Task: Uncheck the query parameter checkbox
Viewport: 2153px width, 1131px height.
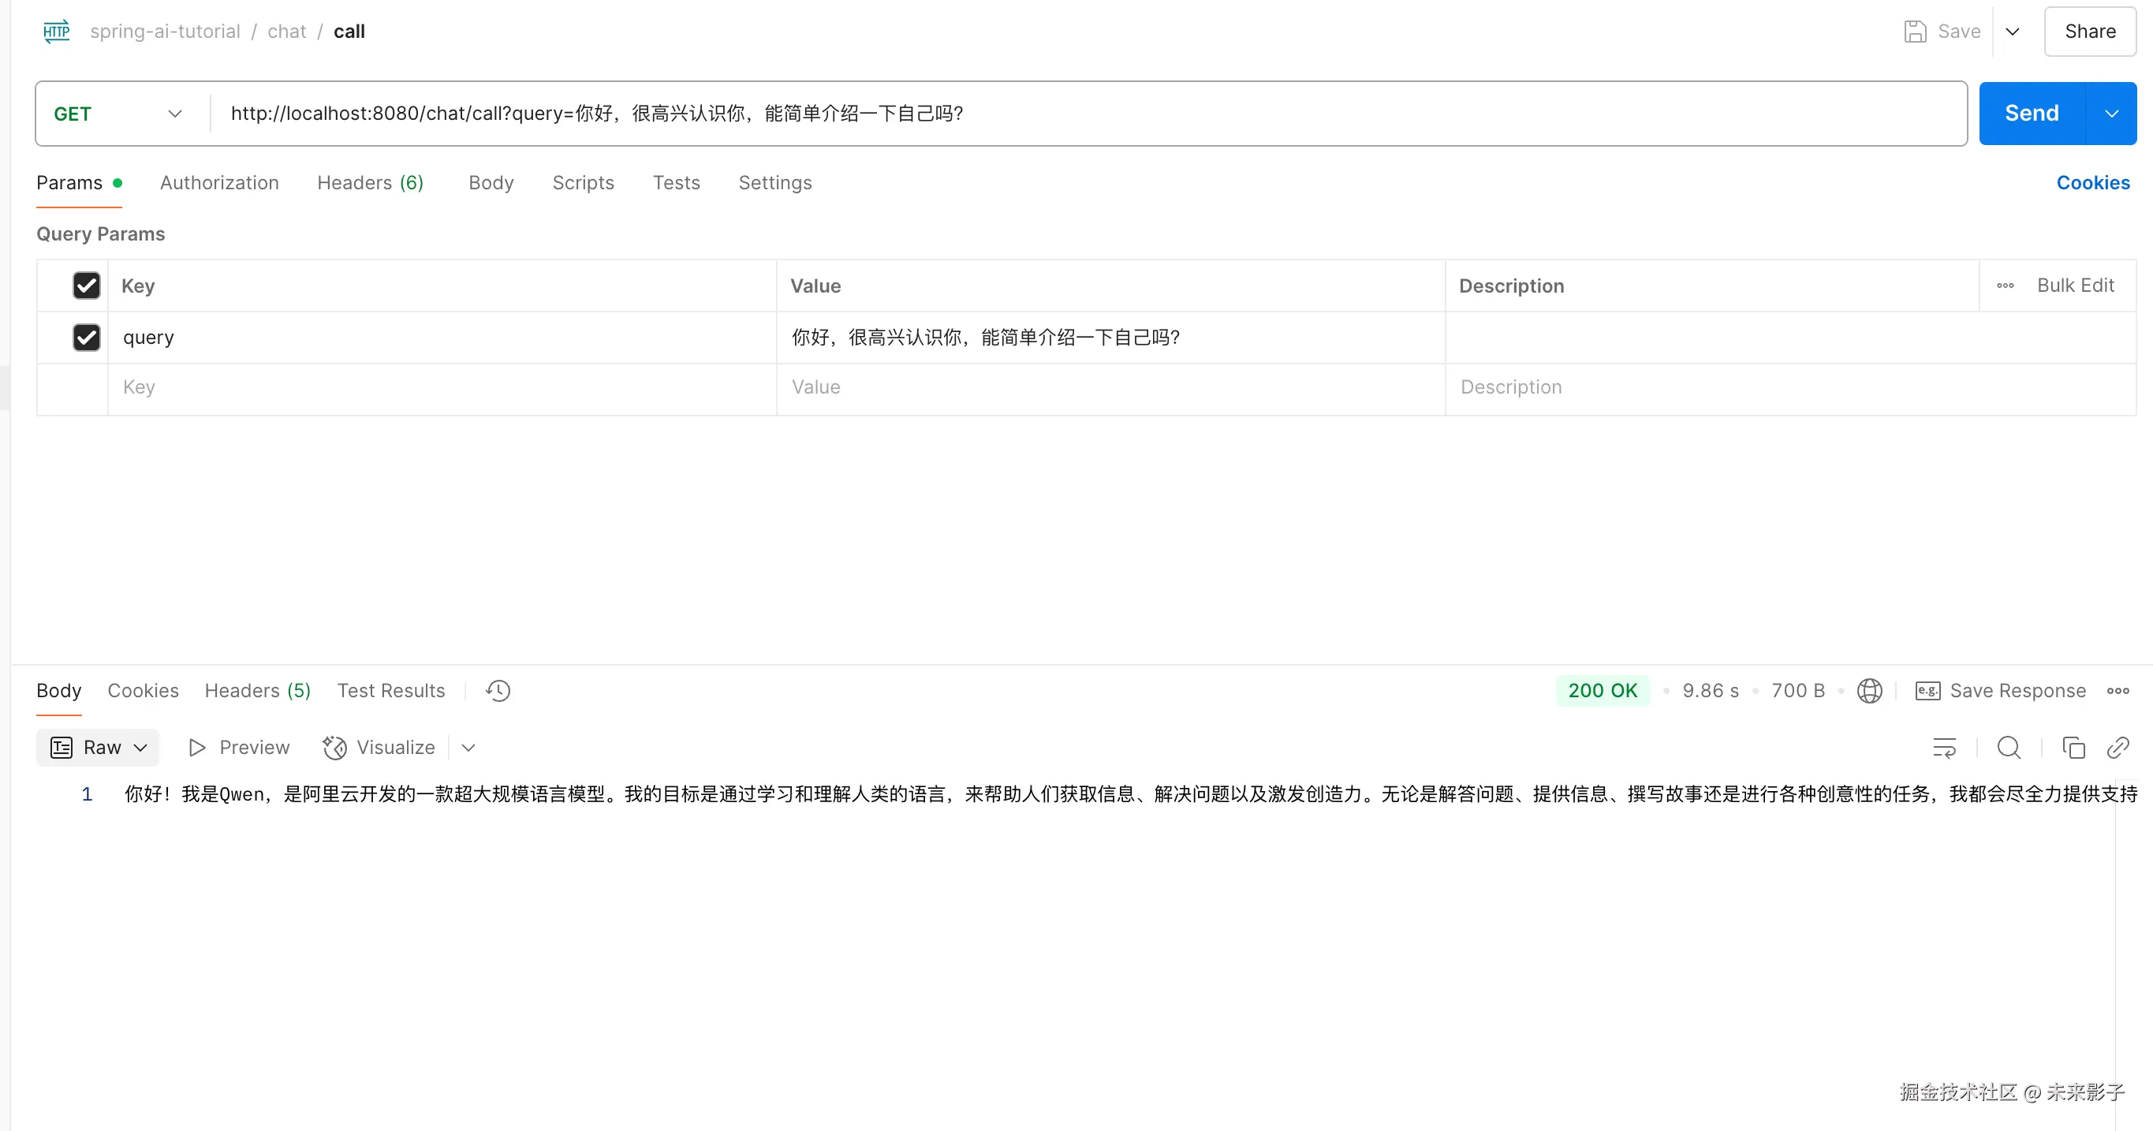Action: [86, 338]
